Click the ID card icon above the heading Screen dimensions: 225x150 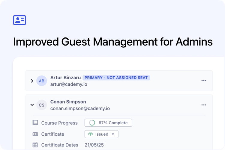click(19, 20)
